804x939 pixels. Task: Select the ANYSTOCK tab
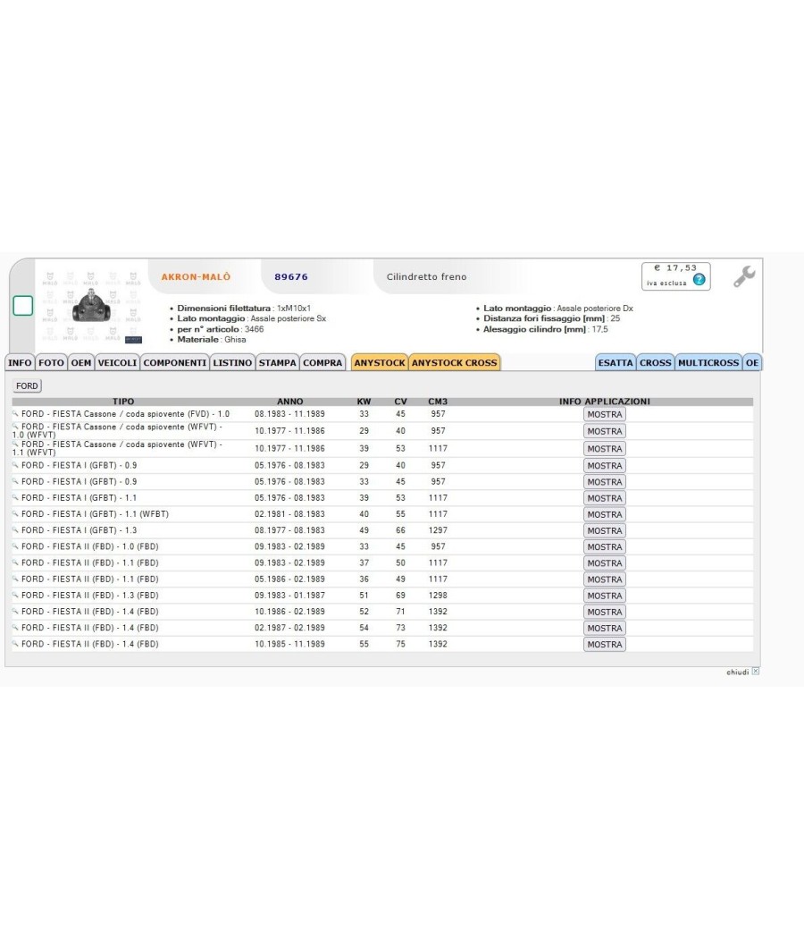pyautogui.click(x=380, y=362)
